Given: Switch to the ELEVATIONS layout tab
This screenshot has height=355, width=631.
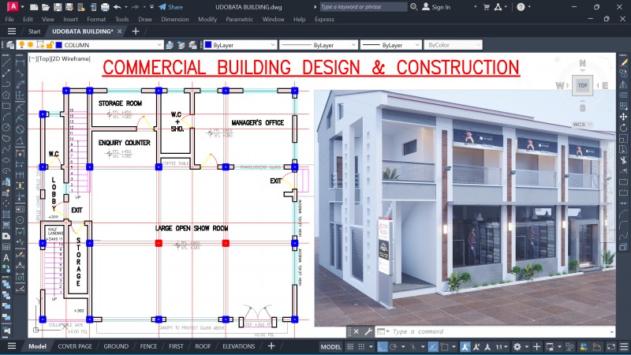Looking at the screenshot, I should coord(239,346).
